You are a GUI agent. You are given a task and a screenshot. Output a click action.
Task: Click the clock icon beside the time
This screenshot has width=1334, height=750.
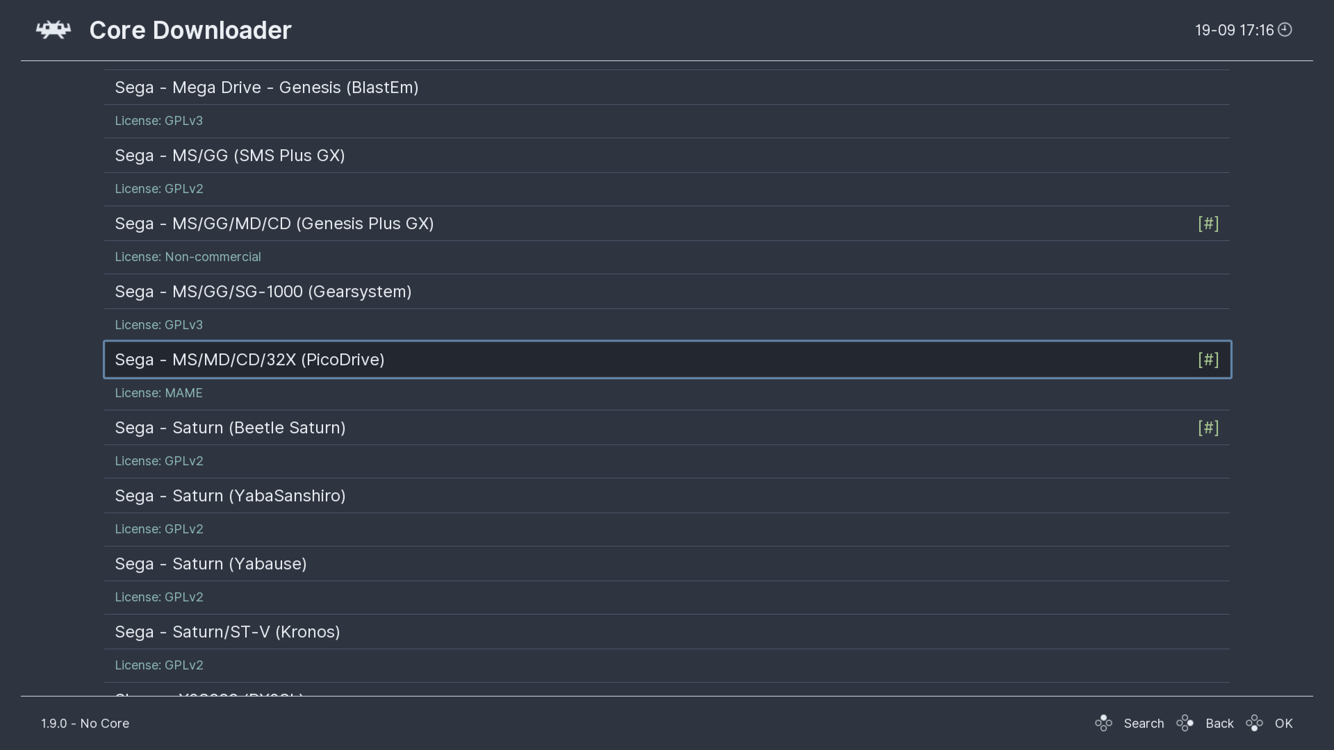pos(1285,30)
